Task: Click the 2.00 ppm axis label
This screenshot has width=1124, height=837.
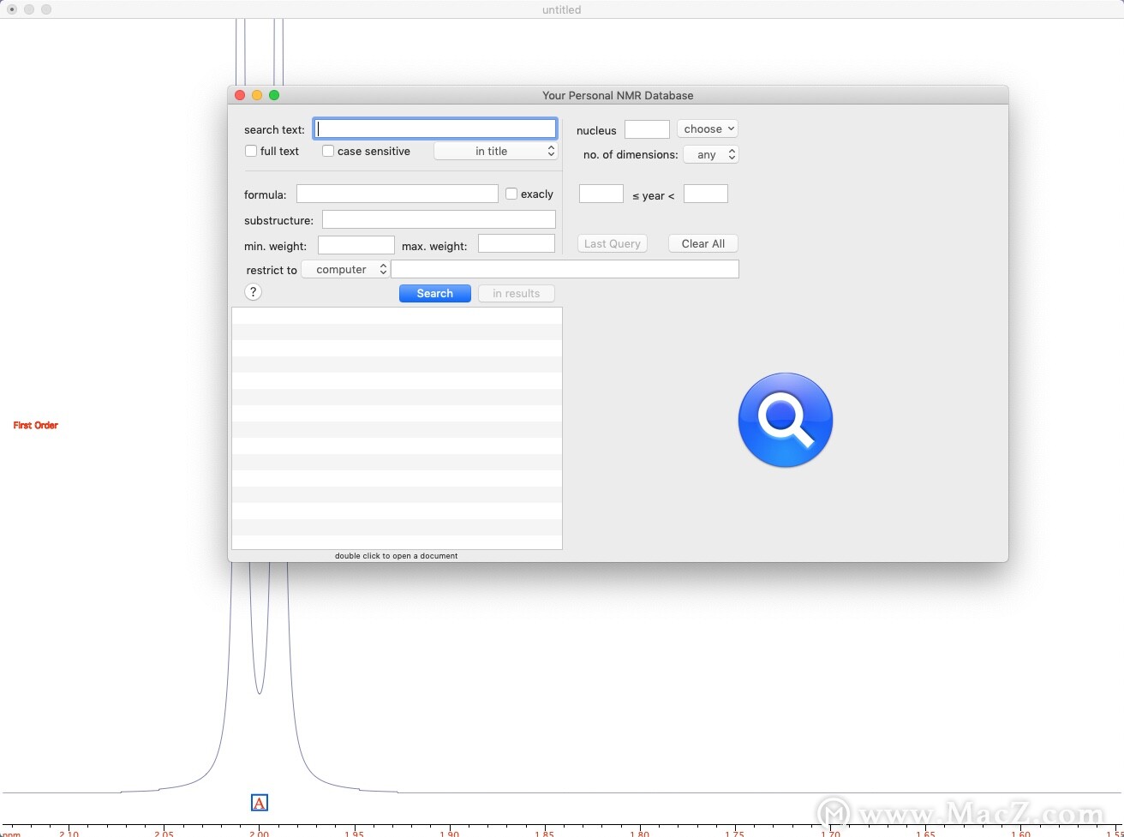Action: tap(259, 834)
